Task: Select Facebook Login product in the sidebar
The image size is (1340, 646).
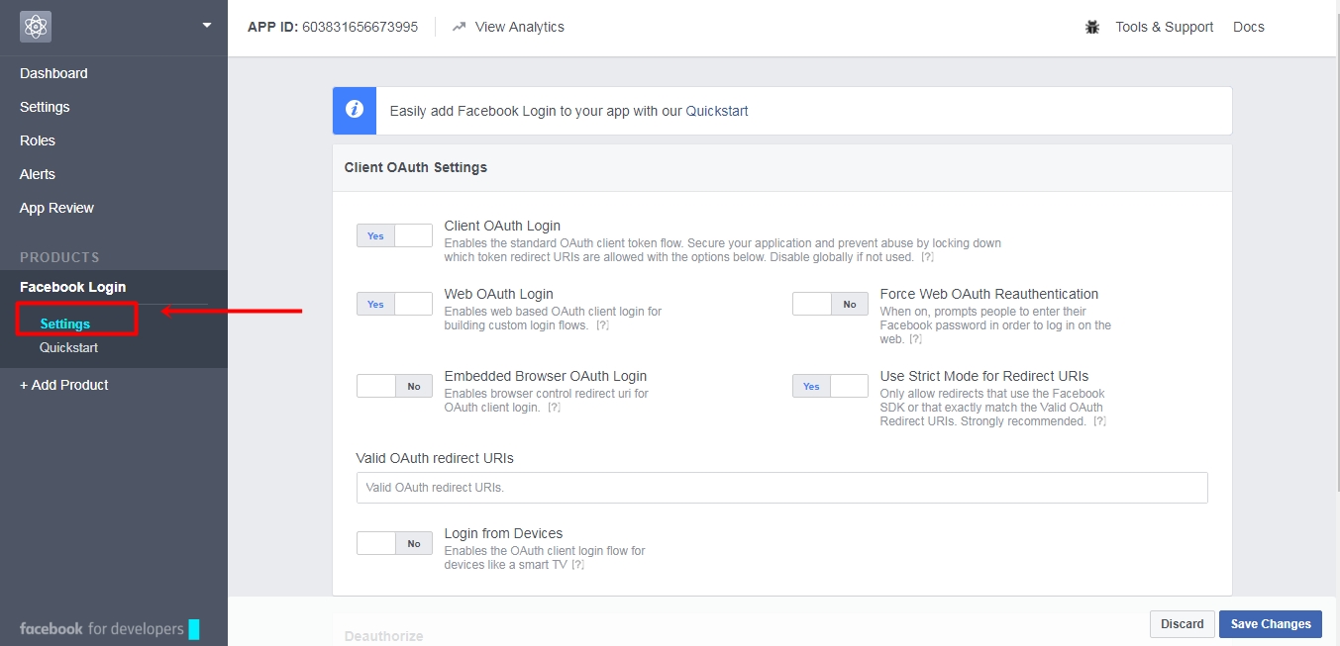Action: pyautogui.click(x=73, y=287)
